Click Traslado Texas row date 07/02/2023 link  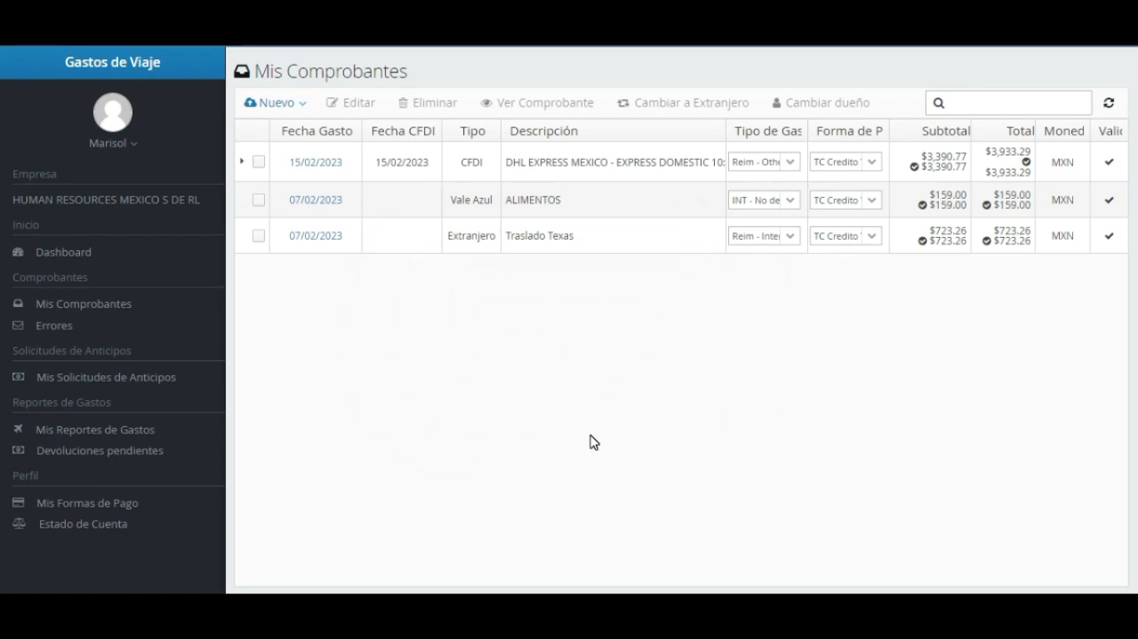(x=316, y=235)
